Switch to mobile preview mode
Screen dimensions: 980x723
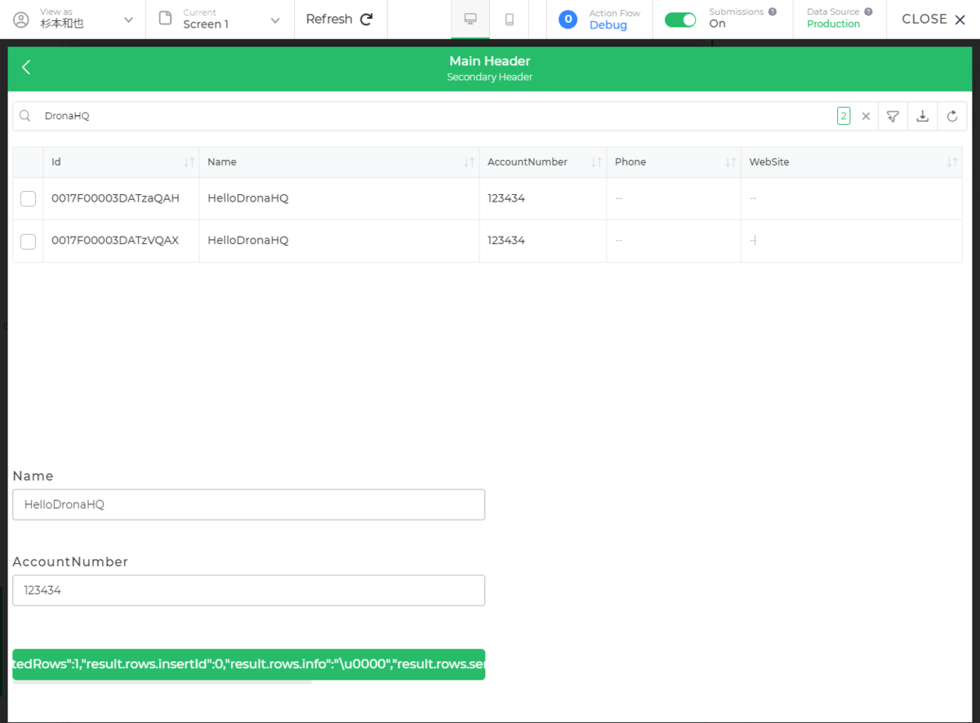pos(510,19)
